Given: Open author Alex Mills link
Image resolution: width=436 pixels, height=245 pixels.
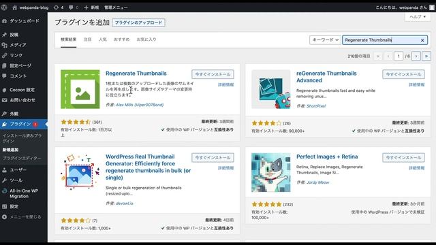Looking at the screenshot, I should 140,105.
